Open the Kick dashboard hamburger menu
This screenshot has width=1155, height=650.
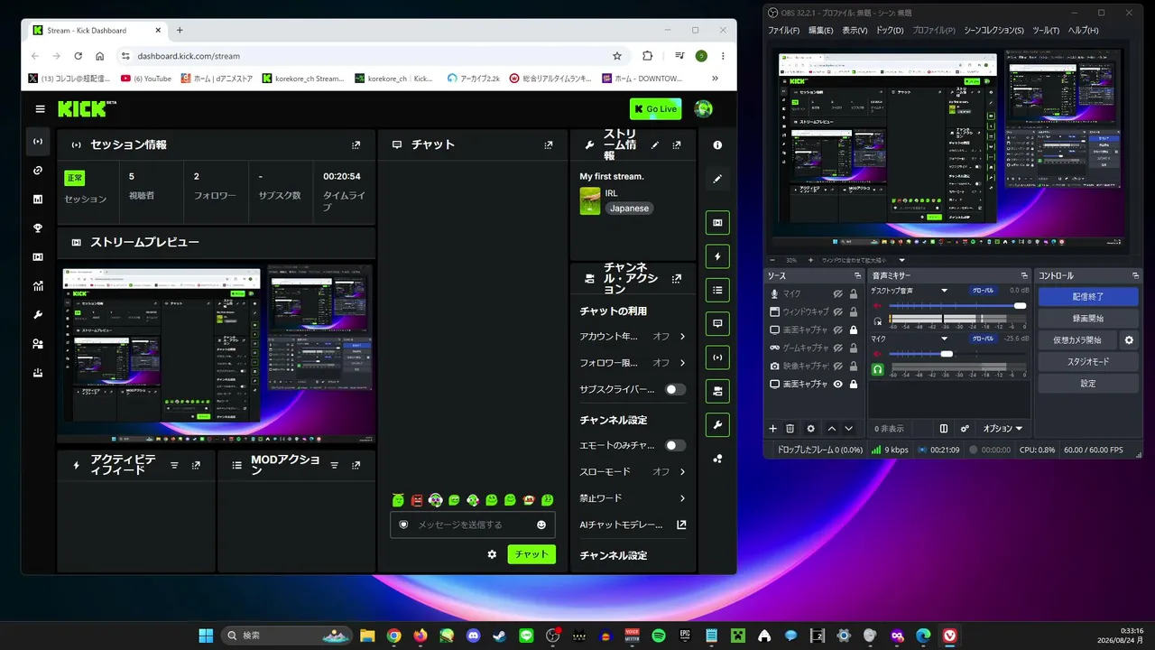coord(40,109)
